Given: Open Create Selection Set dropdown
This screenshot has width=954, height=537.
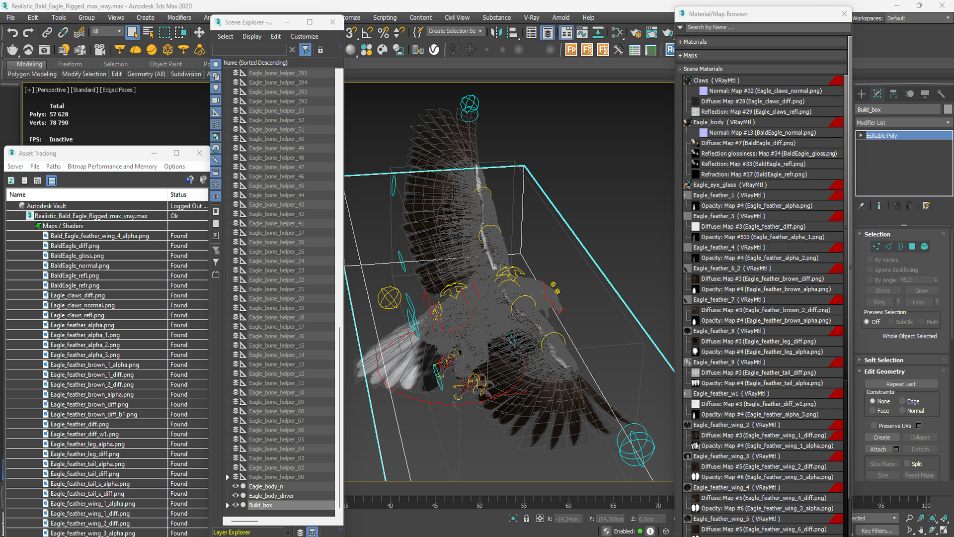Looking at the screenshot, I should click(x=455, y=31).
